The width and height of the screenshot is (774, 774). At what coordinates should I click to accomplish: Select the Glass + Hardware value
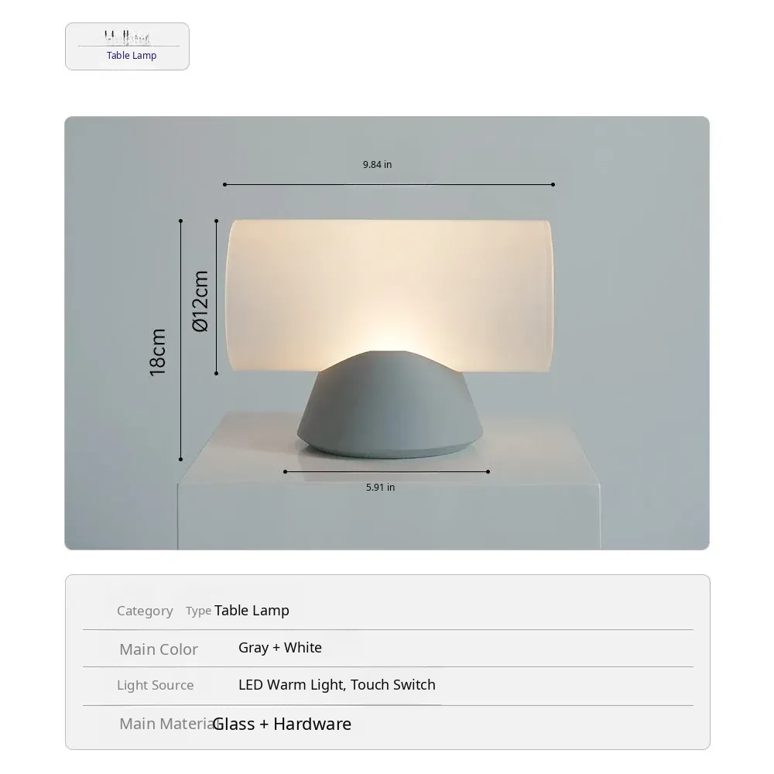click(x=282, y=724)
